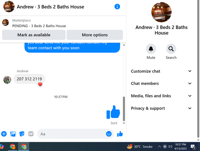Screen dimensions: 200x151
Task: Open second Chrome icon in the taskbar
Action: tap(24, 147)
